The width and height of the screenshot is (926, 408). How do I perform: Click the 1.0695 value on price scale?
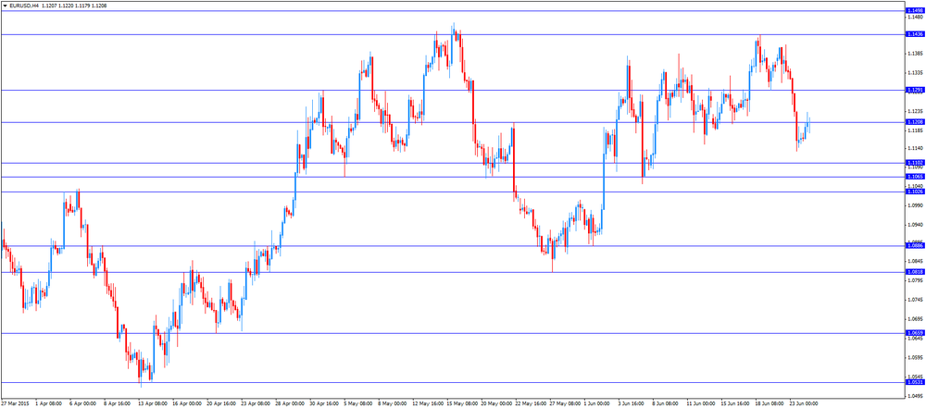tap(915, 319)
